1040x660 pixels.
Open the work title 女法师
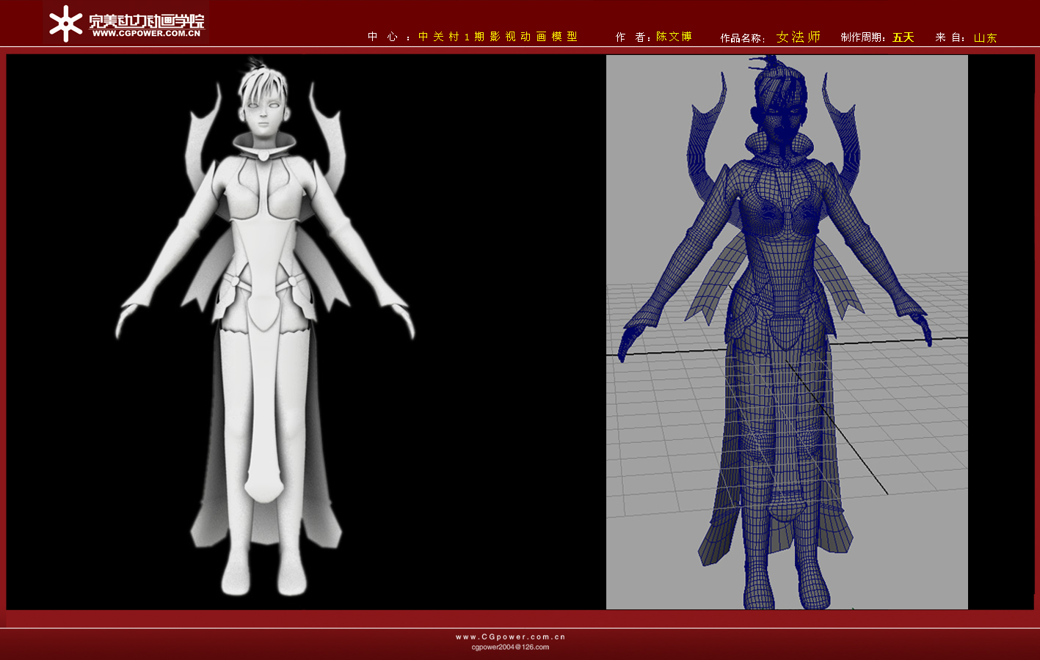tap(798, 37)
